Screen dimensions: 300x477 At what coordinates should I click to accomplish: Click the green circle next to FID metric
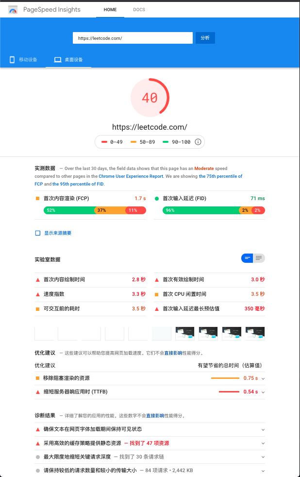click(157, 199)
